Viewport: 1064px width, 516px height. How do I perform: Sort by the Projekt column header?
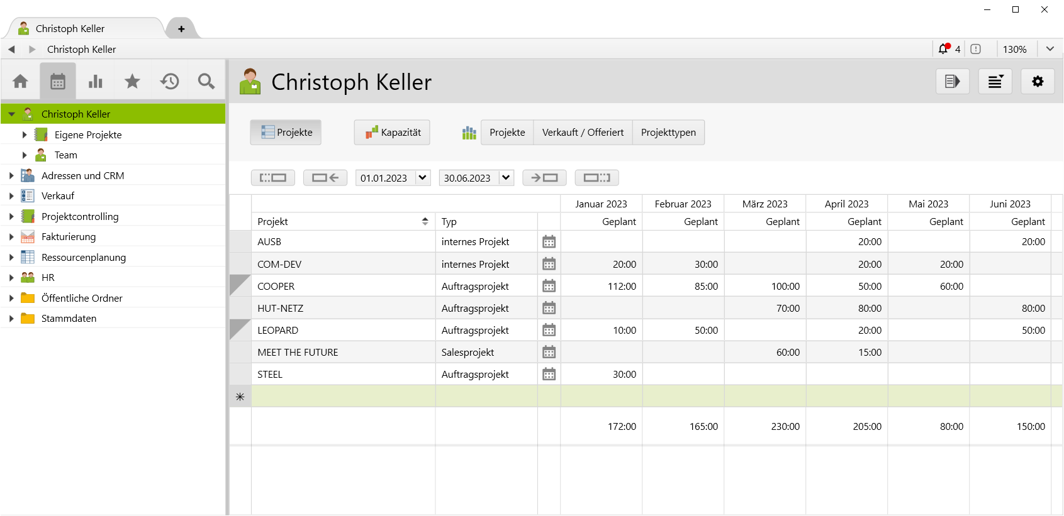[x=343, y=221]
